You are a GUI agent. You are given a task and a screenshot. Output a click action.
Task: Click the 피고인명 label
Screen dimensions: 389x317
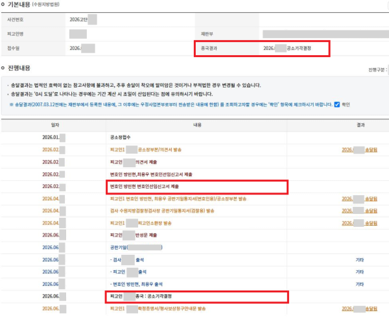click(x=16, y=34)
